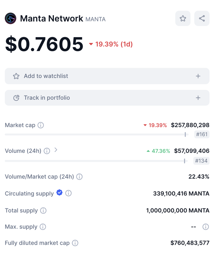Open info icon next to Max. supply label
Screen dimensions: 220x258
tap(43, 227)
